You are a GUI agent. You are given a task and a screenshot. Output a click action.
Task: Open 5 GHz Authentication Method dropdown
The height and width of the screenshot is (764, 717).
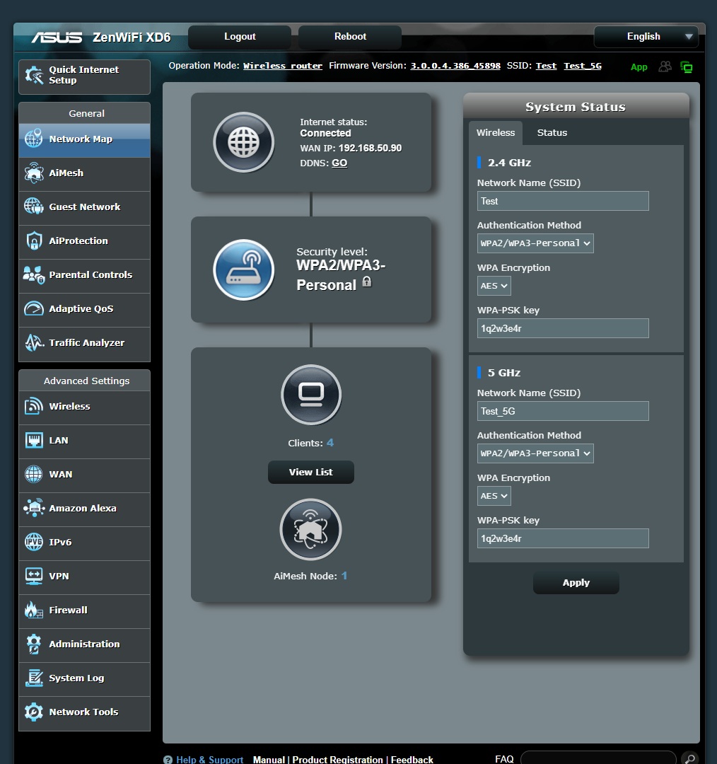(535, 453)
